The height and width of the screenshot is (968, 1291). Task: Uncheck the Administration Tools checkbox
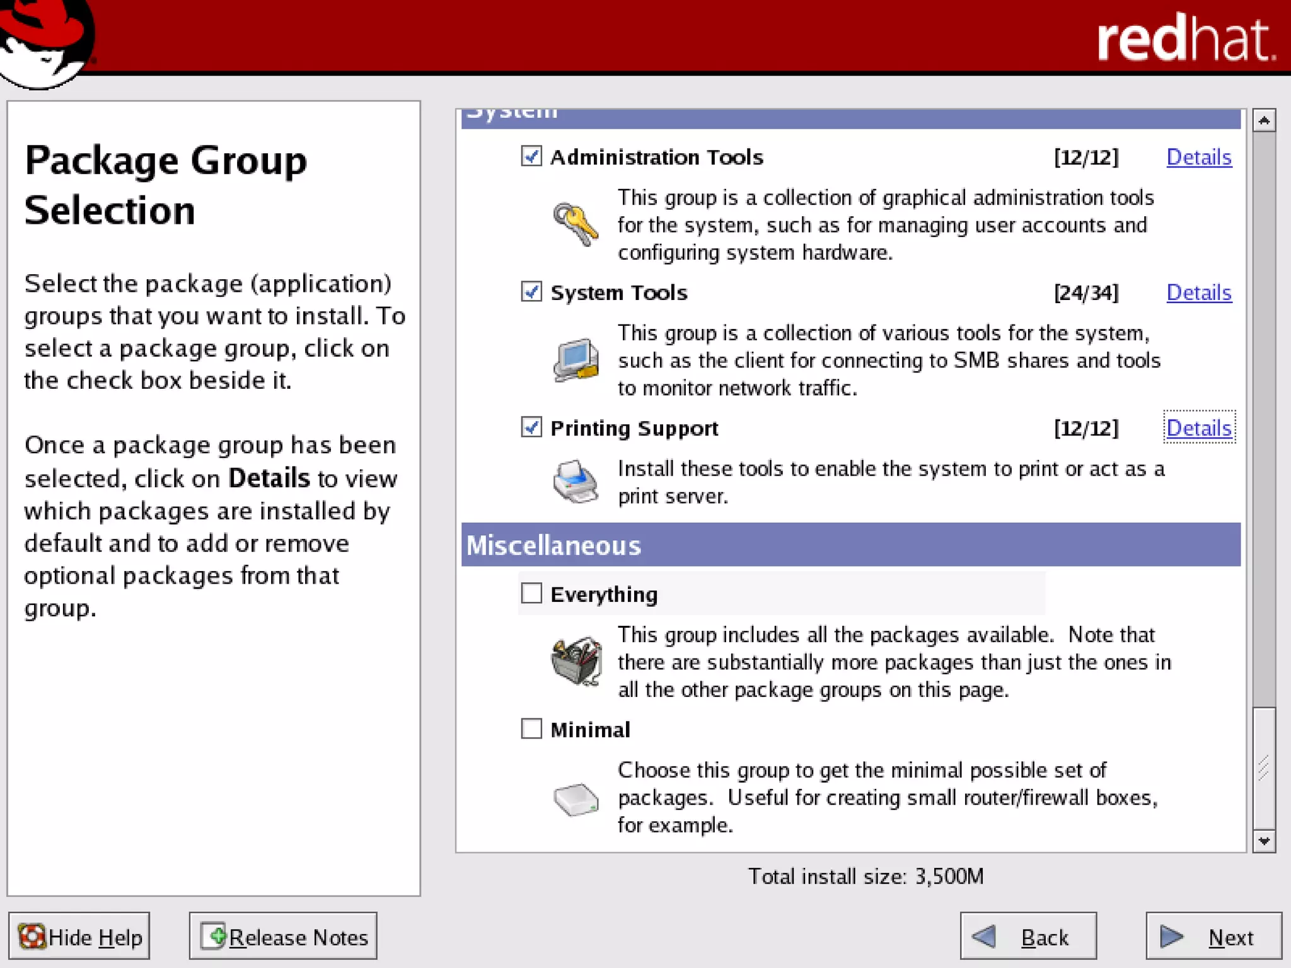pos(531,156)
